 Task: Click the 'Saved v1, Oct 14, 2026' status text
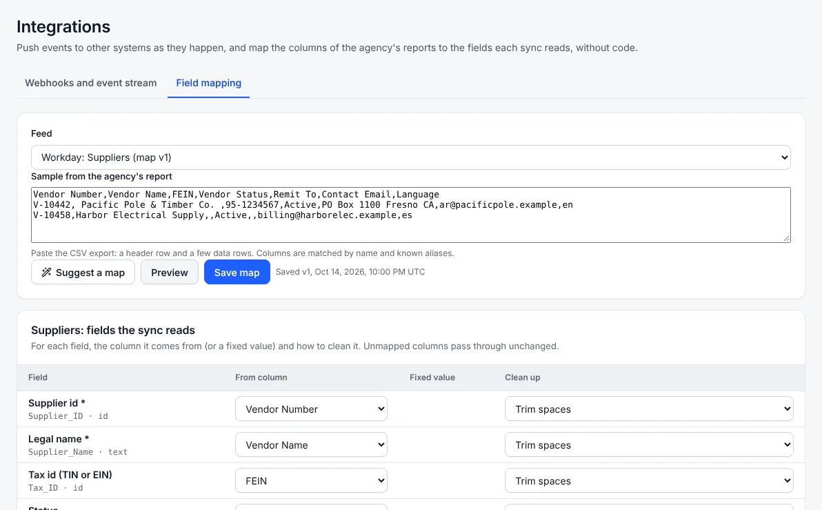(x=350, y=272)
